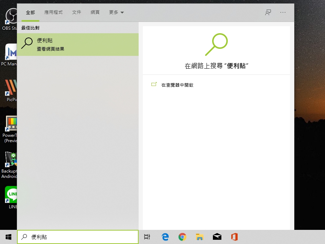Viewport: 325px width, 244px height.
Task: Switch to the 網頁 tab
Action: [95, 12]
